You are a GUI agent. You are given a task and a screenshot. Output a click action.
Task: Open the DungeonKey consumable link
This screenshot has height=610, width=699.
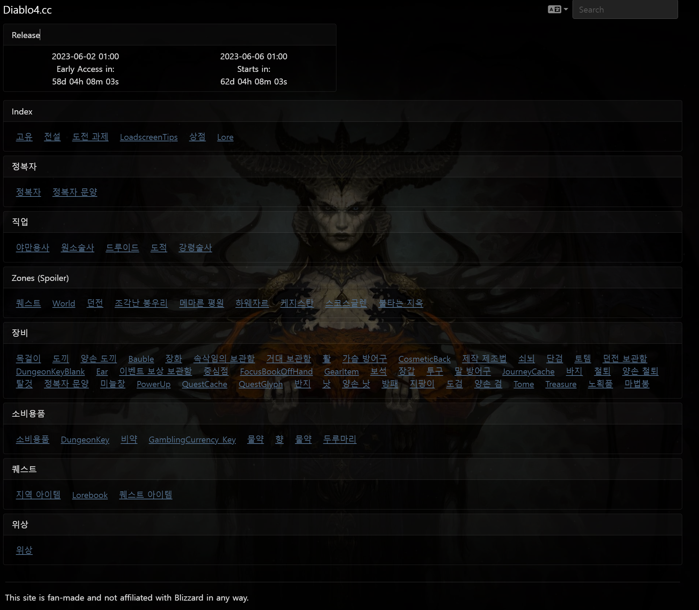(x=85, y=440)
